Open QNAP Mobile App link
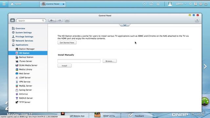 [x=77, y=116]
